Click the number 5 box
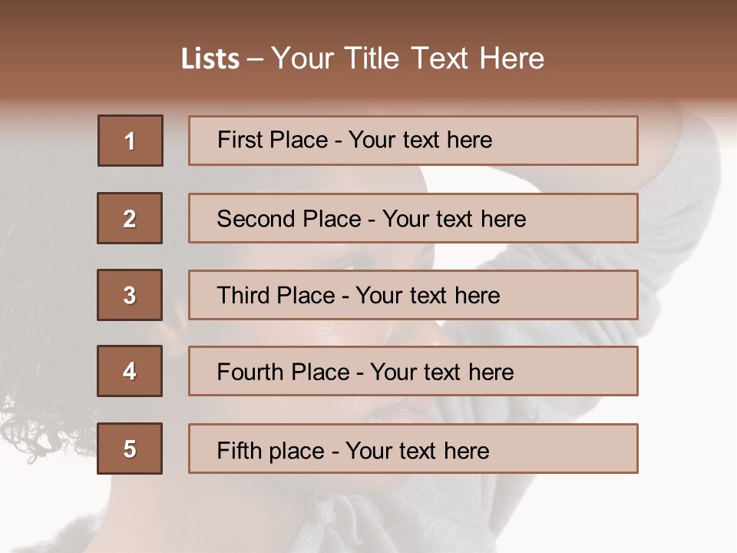Screen dimensions: 737x553 [130, 449]
